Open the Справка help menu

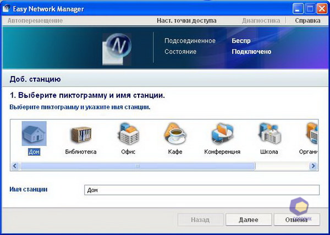(x=307, y=20)
